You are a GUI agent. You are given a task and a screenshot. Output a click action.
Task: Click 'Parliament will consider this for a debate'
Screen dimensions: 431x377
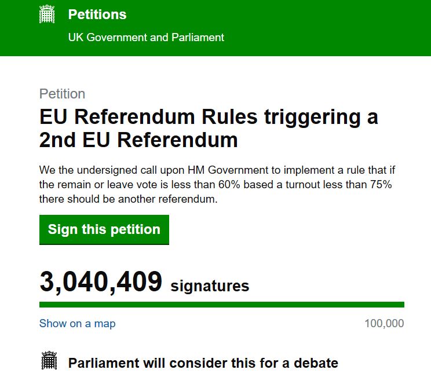coord(203,363)
